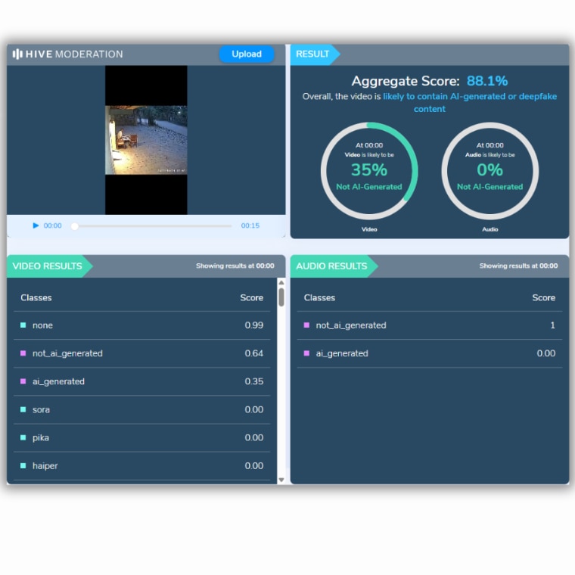
Task: Click the cyan marker beside 'none' class
Action: coord(23,325)
